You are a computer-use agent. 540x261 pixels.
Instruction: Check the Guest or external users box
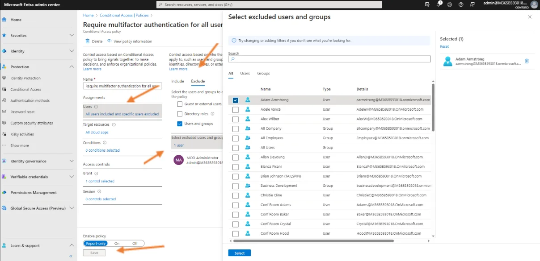(180, 104)
